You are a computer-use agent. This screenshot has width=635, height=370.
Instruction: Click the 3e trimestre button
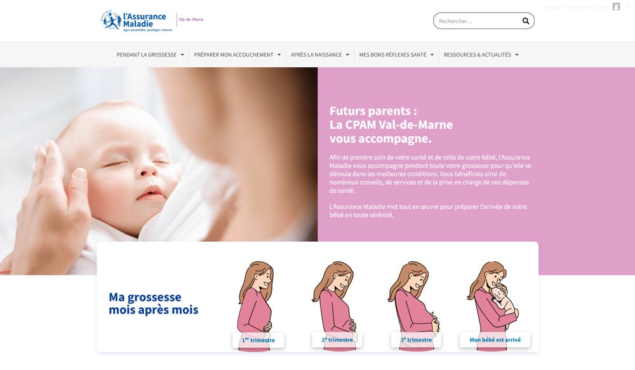416,340
